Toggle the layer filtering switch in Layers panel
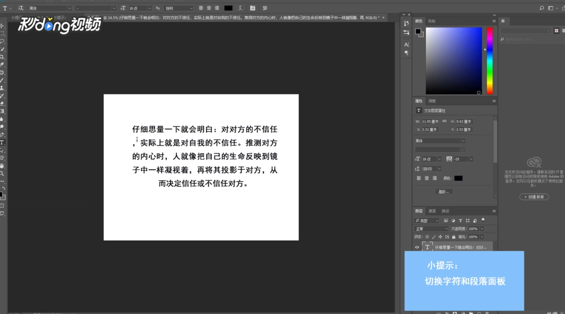The height and width of the screenshot is (314, 565). pyautogui.click(x=483, y=220)
